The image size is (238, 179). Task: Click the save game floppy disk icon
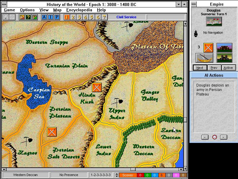pos(6,17)
